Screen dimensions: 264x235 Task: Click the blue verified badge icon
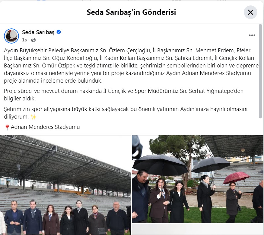[59, 32]
